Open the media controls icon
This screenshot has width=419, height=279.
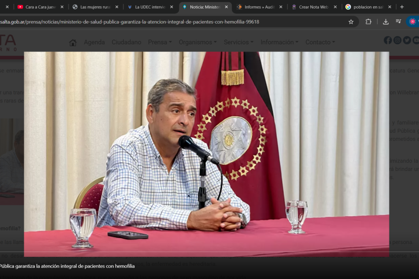[x=398, y=22]
